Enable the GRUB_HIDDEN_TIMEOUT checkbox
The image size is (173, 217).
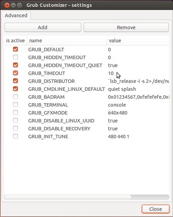tap(15, 57)
